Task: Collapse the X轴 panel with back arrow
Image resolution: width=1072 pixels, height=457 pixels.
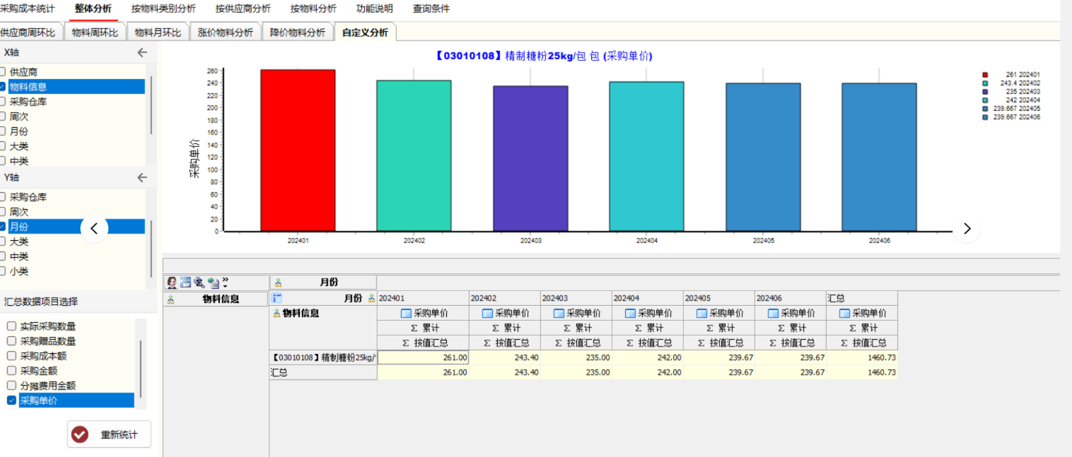Action: tap(143, 52)
